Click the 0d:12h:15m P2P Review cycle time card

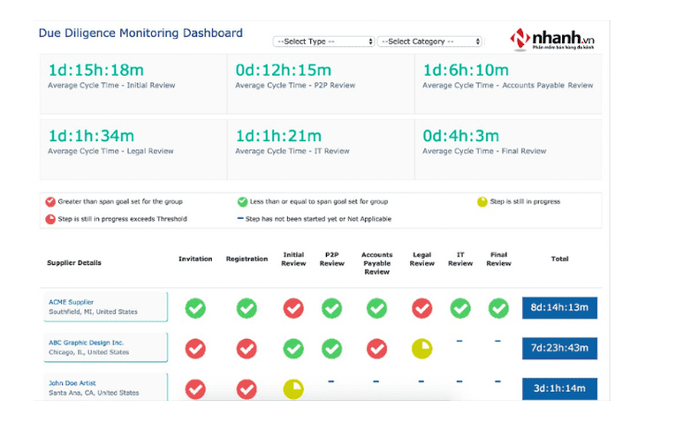click(x=321, y=84)
